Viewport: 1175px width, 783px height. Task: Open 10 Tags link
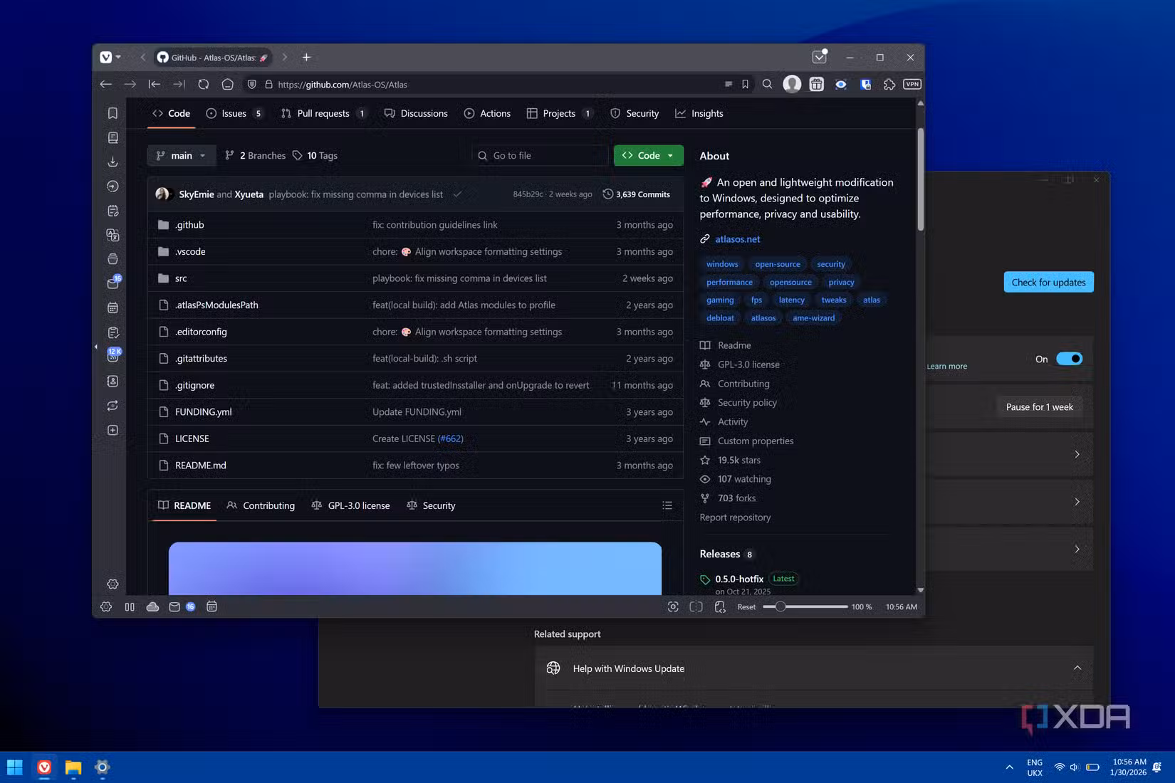(x=315, y=155)
